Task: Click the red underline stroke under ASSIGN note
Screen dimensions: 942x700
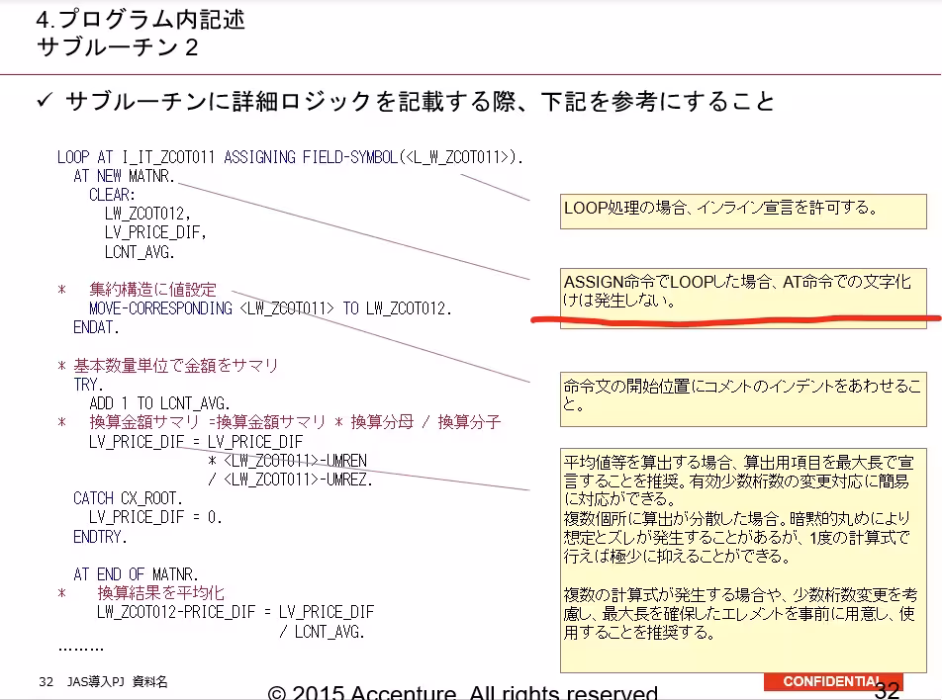Action: tap(736, 318)
